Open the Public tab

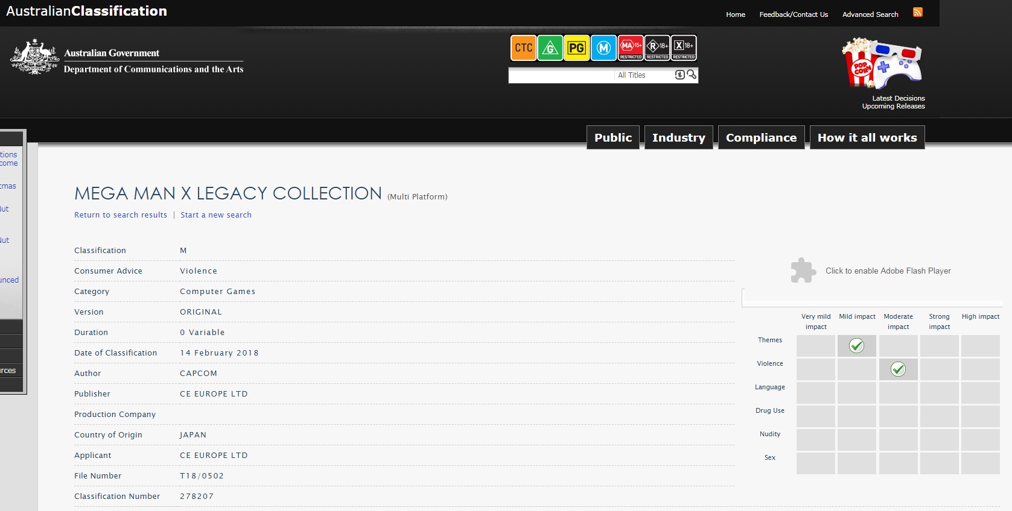[x=613, y=137]
